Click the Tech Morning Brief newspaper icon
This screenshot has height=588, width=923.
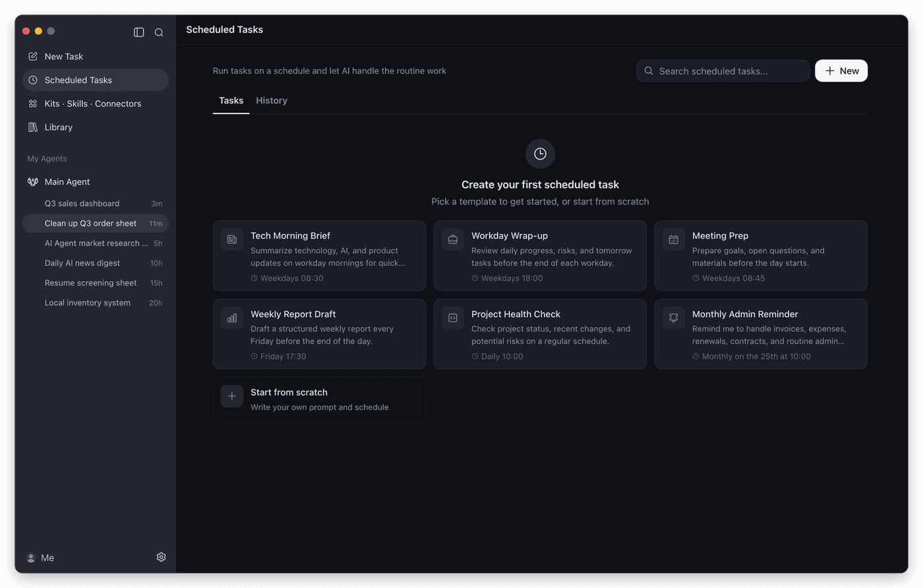tap(232, 240)
